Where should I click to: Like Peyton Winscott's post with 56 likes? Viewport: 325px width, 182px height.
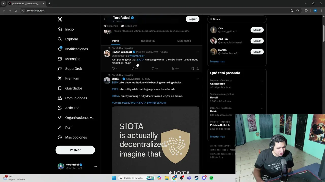click(155, 69)
